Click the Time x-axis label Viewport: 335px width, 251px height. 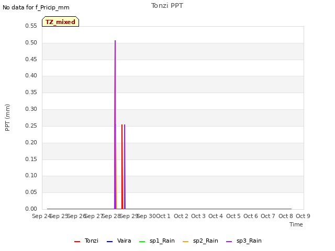296,224
